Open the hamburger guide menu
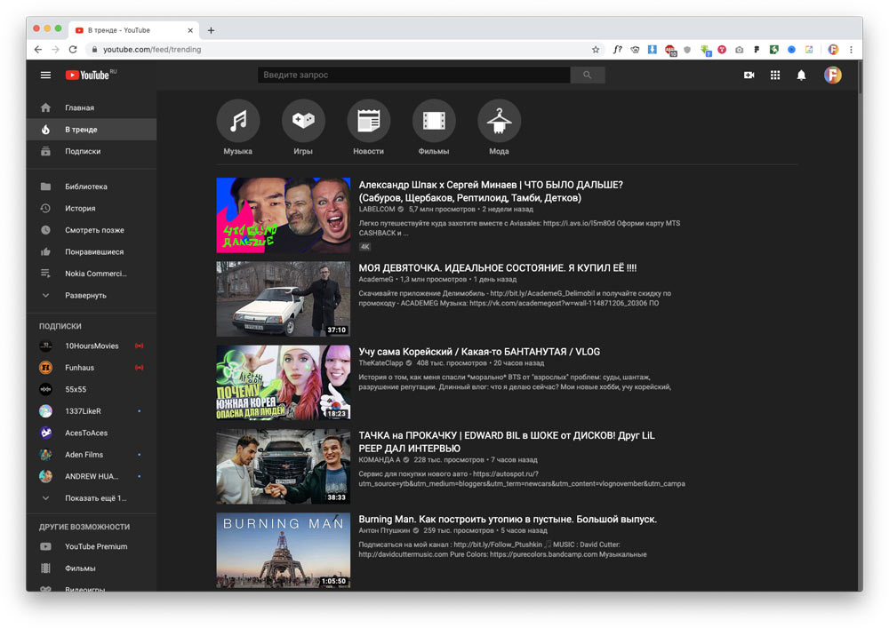The height and width of the screenshot is (628, 889). pos(45,76)
